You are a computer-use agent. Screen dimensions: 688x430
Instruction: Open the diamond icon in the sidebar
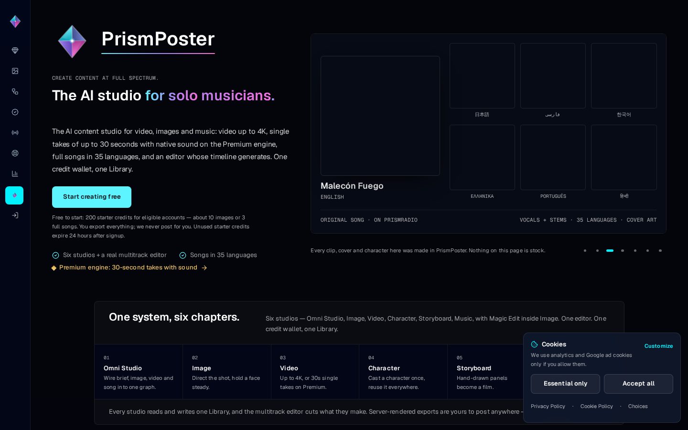coord(15,51)
